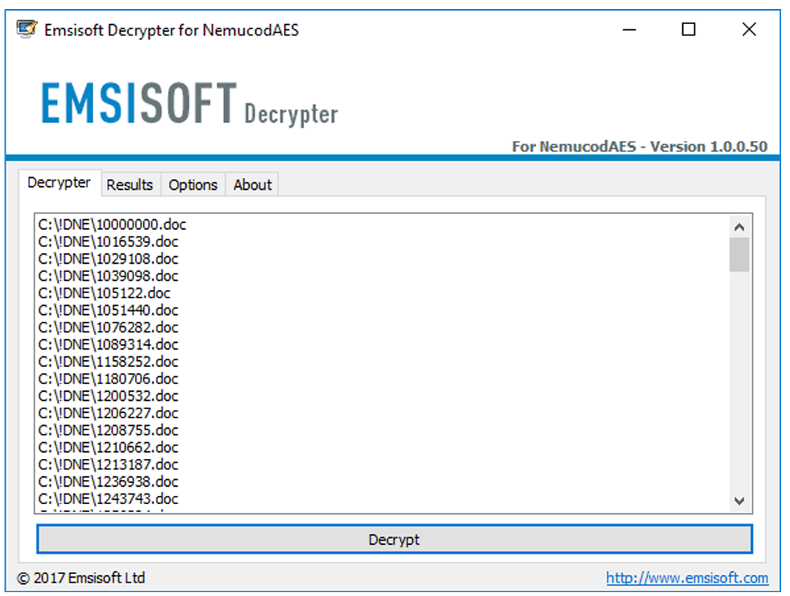This screenshot has height=596, width=790.
Task: Click the '© 2017 Emsisoft Ltd' copyright text
Action: tap(81, 578)
